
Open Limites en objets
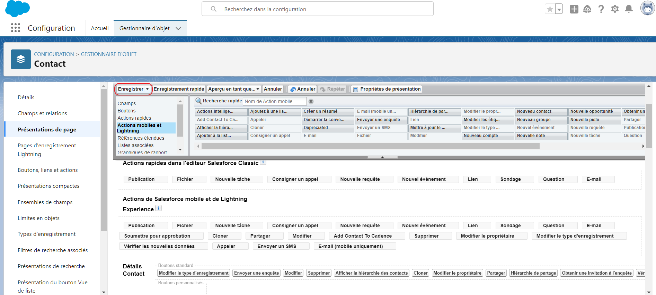38,218
